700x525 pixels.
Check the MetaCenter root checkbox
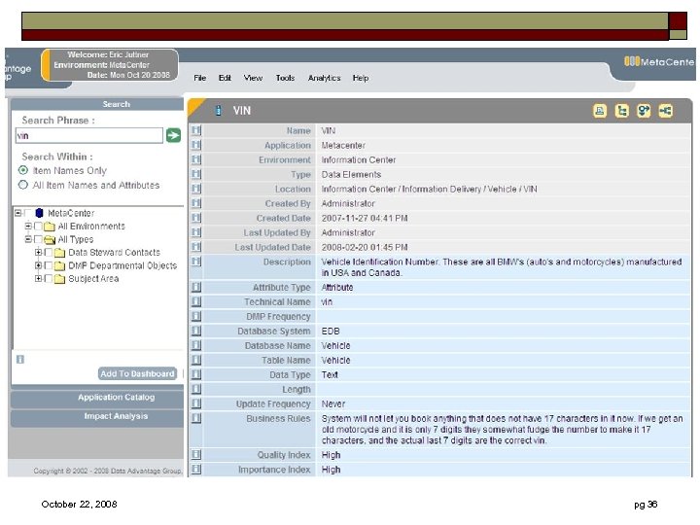pos(27,213)
